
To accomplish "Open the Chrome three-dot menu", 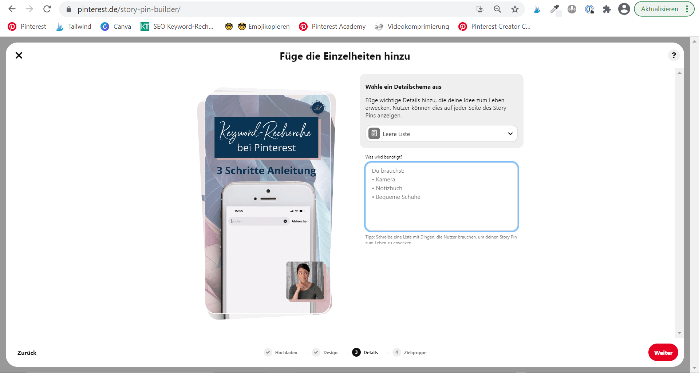I will tap(687, 9).
